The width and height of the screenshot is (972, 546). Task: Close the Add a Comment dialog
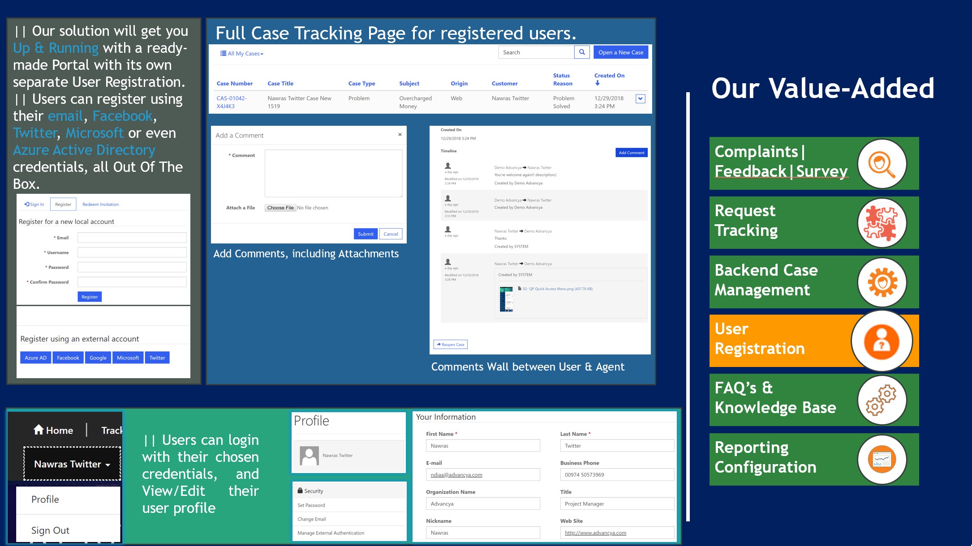click(400, 135)
